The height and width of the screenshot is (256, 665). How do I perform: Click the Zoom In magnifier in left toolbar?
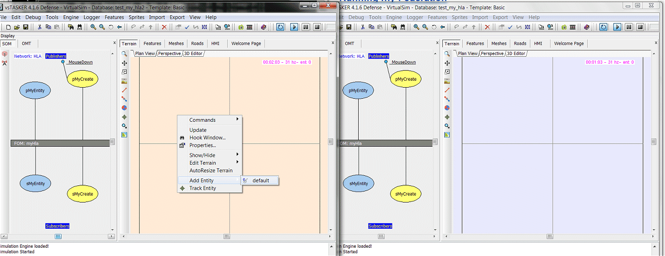pyautogui.click(x=93, y=27)
